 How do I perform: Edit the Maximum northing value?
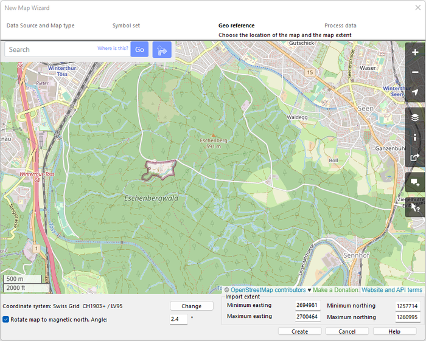click(x=408, y=317)
